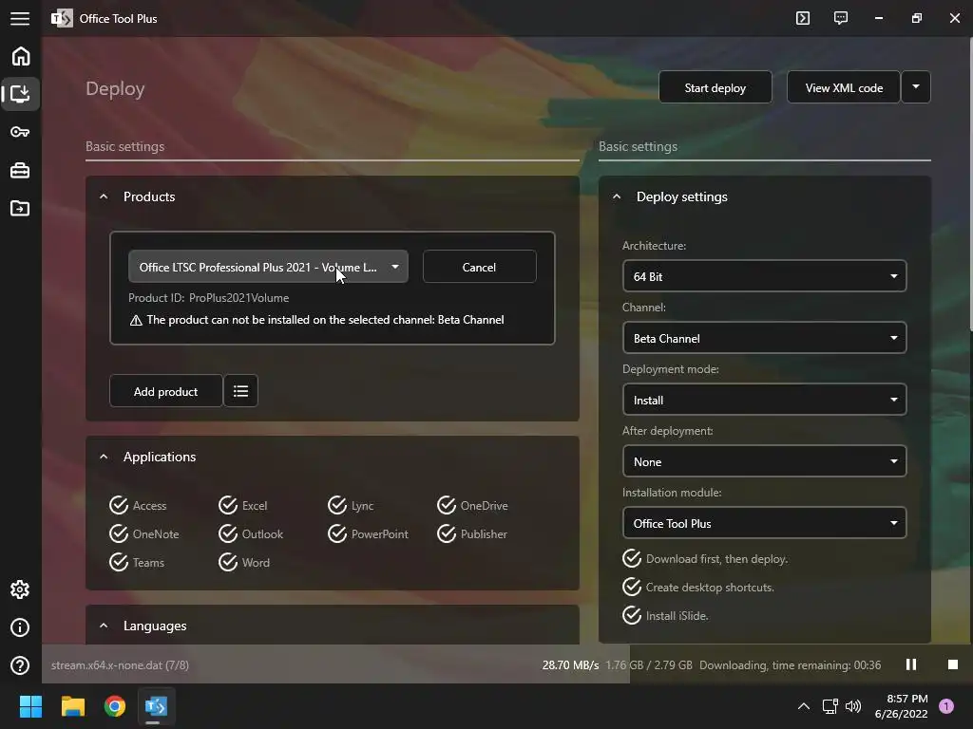Screen dimensions: 973x729
Task: Open the Toolbox briefcase icon
Action: coord(20,171)
